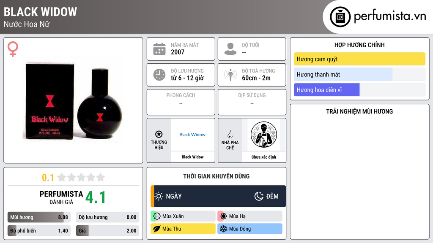433x243 pixels.
Task: Click the star badge icon above Thương hiệu
Action: pos(159,134)
